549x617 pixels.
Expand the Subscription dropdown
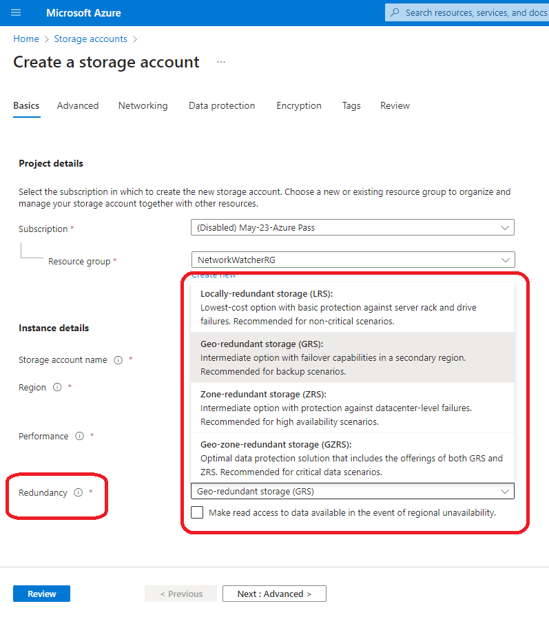pos(352,228)
